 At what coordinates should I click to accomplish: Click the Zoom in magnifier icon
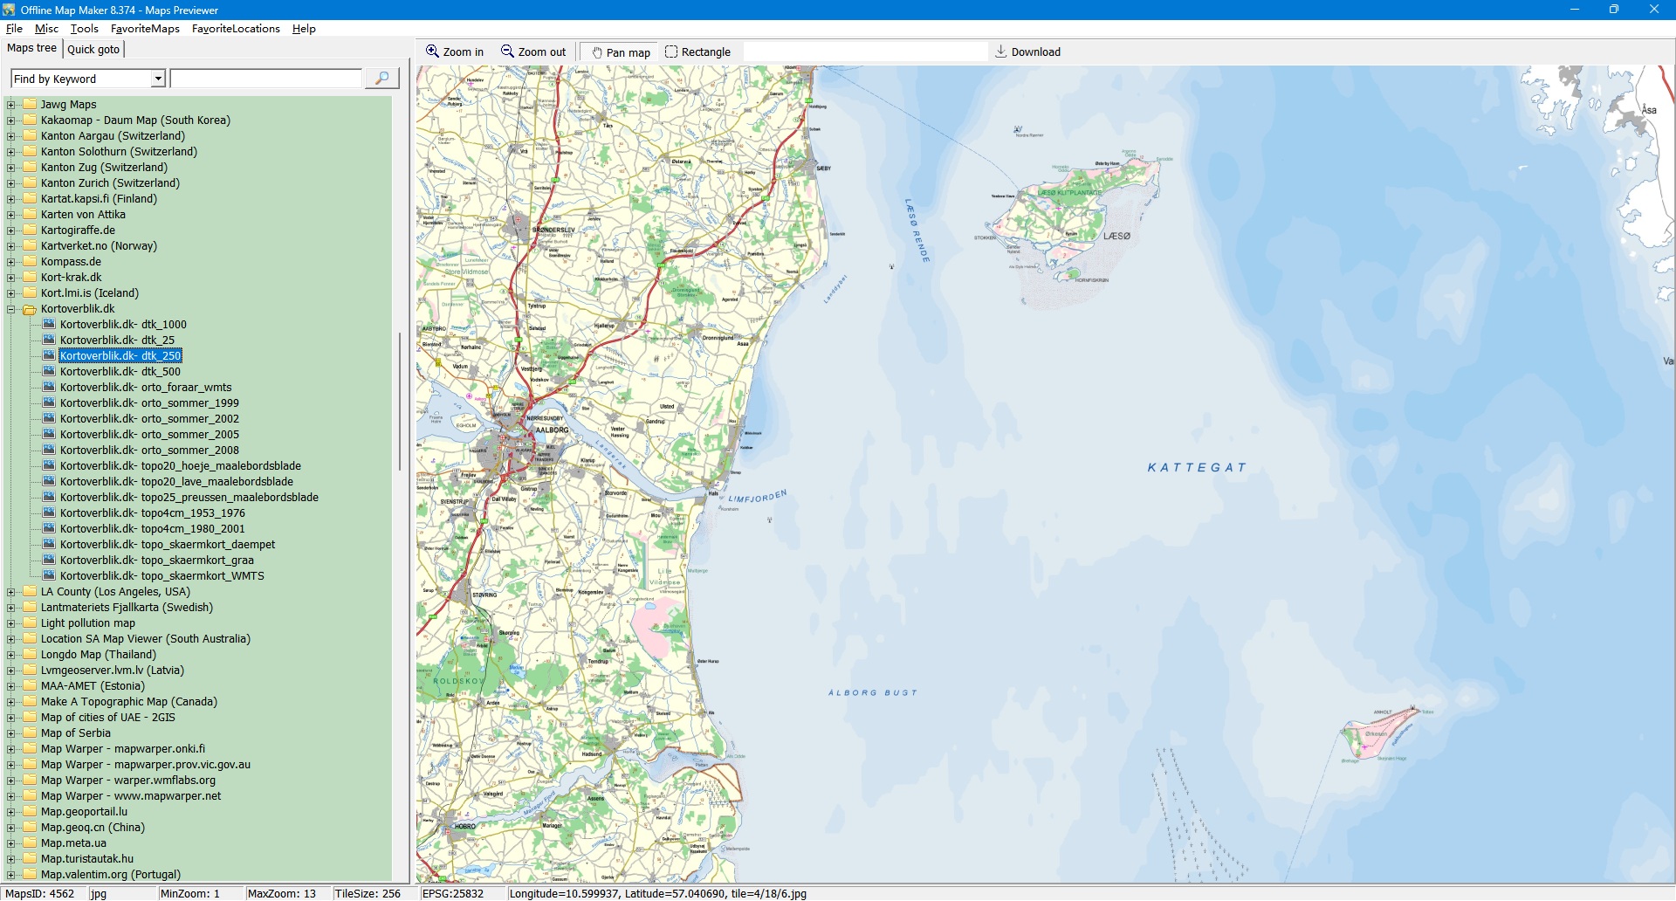[x=432, y=52]
